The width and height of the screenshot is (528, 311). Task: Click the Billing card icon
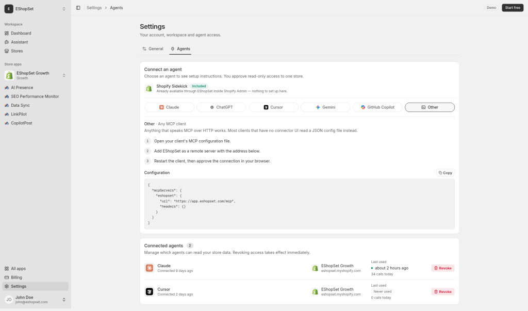coord(7,277)
